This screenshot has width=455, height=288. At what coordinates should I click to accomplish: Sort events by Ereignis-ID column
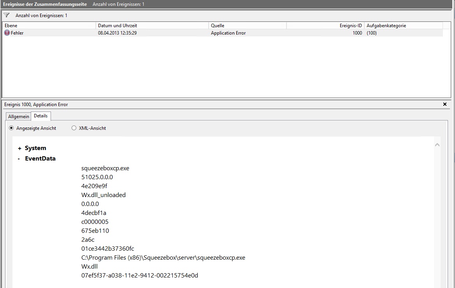point(325,26)
